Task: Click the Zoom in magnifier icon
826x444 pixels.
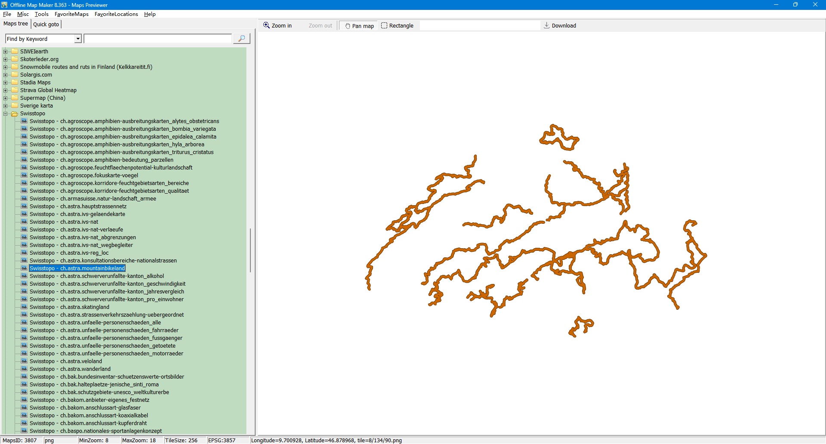Action: click(266, 25)
